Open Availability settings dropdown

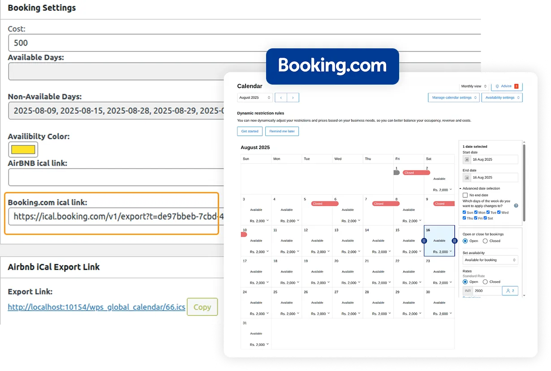502,98
